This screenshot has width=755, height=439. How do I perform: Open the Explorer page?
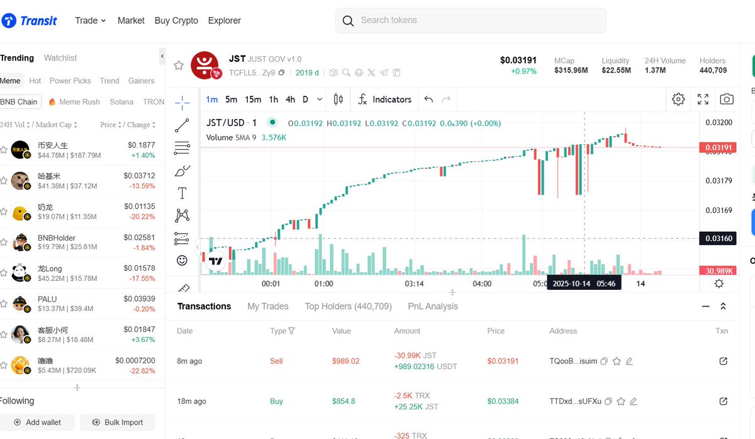point(225,21)
